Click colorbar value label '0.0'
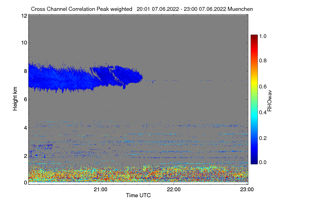 click(263, 162)
